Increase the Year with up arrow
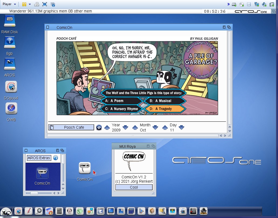This screenshot has width=278, height=218. pos(107,128)
